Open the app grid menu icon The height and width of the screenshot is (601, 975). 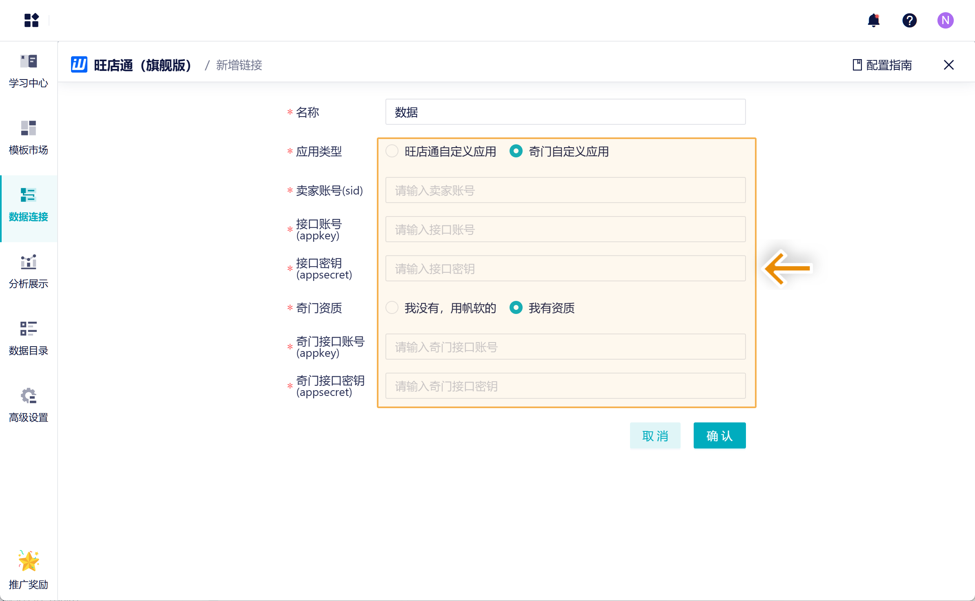(x=31, y=20)
